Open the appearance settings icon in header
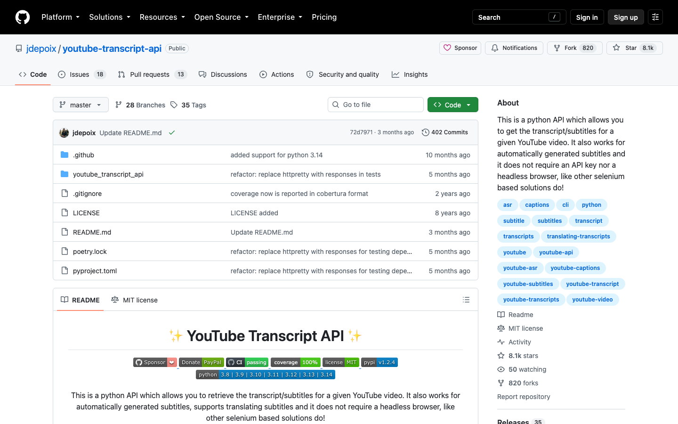 point(655,17)
